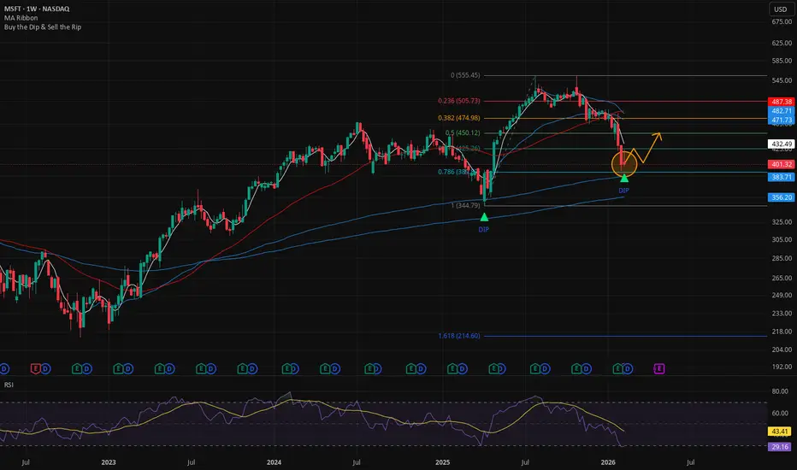Screen dimensions: 797x470
Task: Click the 2025 label on the time axis
Action: (x=443, y=462)
